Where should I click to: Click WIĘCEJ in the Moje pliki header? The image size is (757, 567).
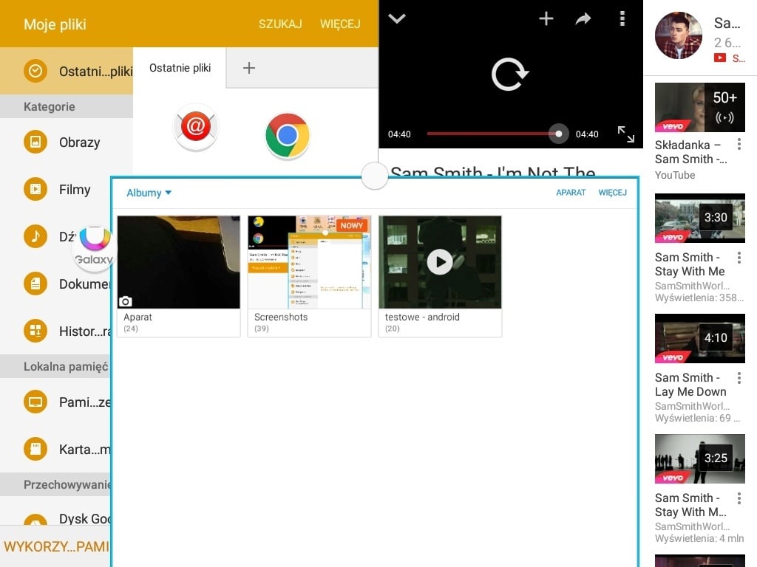340,24
